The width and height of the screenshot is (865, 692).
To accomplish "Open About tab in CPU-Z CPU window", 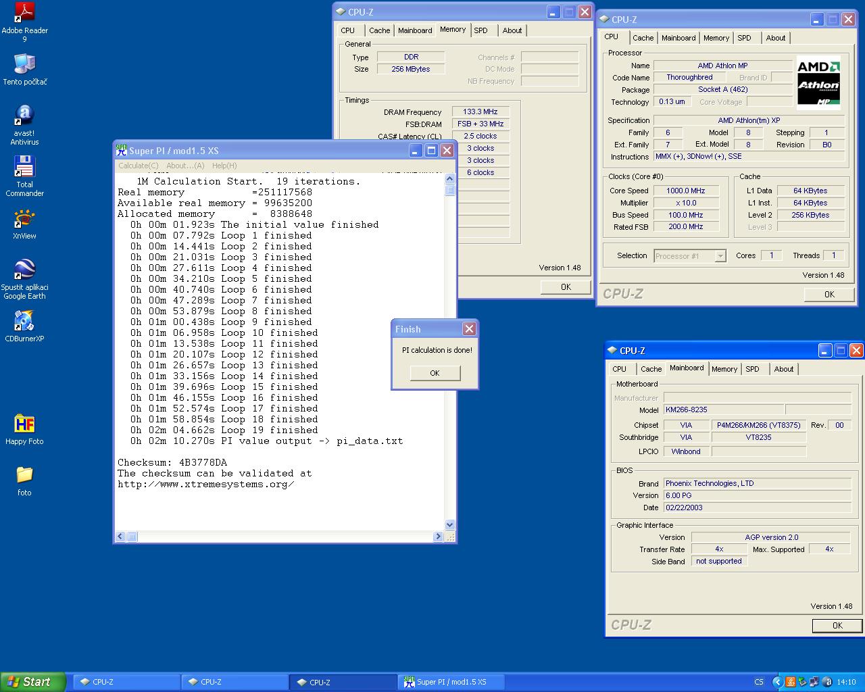I will tap(775, 38).
